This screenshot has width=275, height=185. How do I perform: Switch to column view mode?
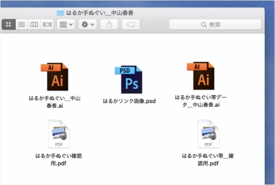coord(34,24)
